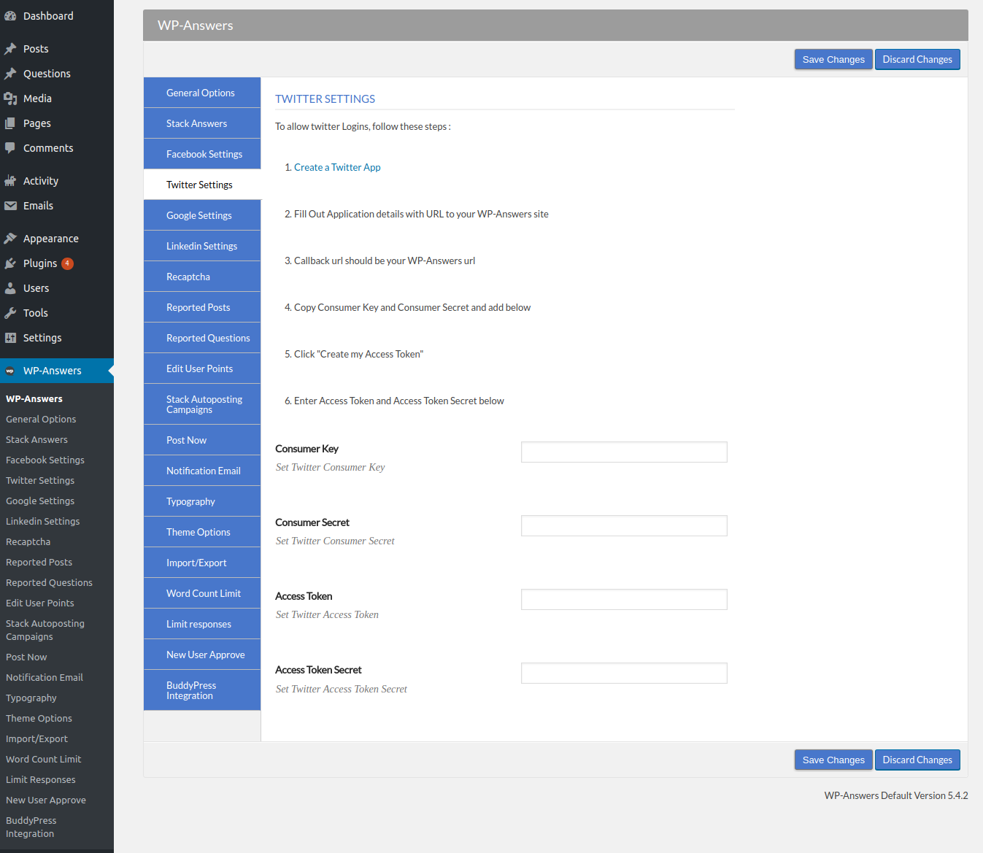983x853 pixels.
Task: Focus the Access Token input field
Action: point(624,599)
